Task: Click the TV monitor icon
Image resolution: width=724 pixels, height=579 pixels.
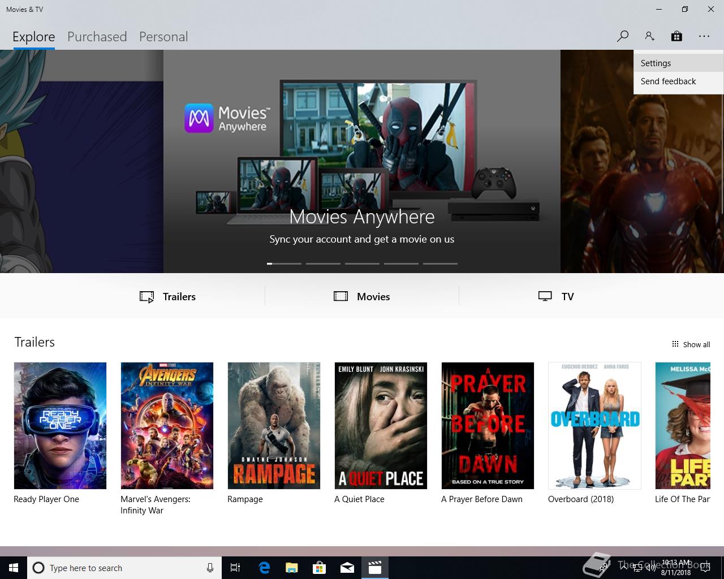Action: tap(545, 296)
